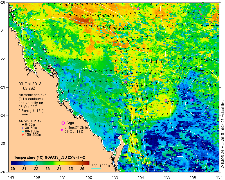Click the 'Altimetric sealevel' legend text
Image resolution: width=225 pixels, height=180 pixels.
coord(33,95)
